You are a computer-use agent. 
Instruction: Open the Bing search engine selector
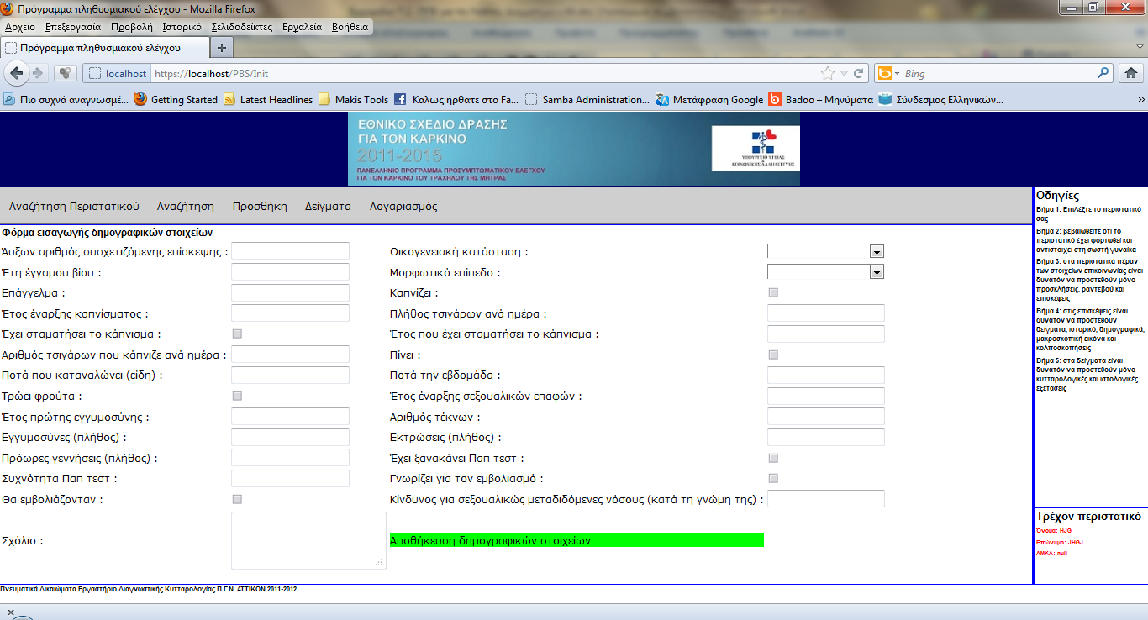click(x=888, y=73)
